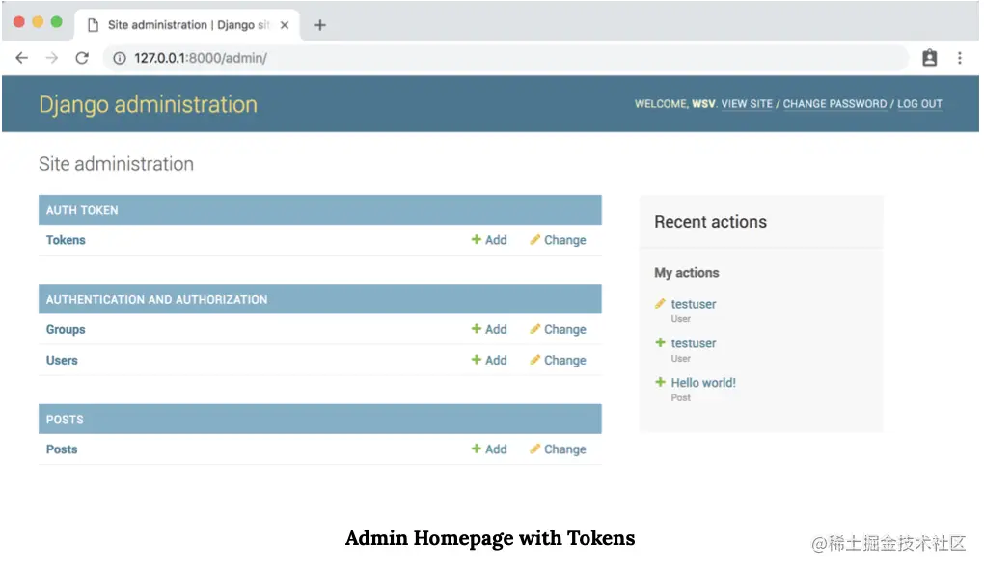Click the Recent actions heading
Viewport: 984px width, 571px height.
pos(710,222)
